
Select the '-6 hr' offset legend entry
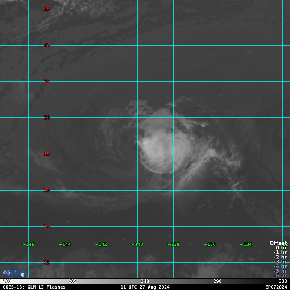pyautogui.click(x=280, y=275)
